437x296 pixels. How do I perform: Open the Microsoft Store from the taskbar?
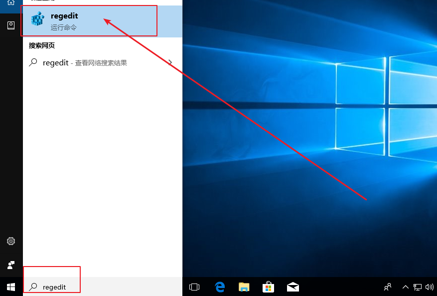tap(268, 287)
